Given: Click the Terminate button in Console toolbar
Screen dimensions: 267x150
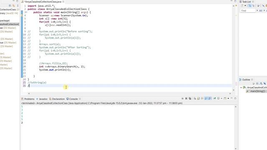Looking at the screenshot, I should click(x=182, y=98).
